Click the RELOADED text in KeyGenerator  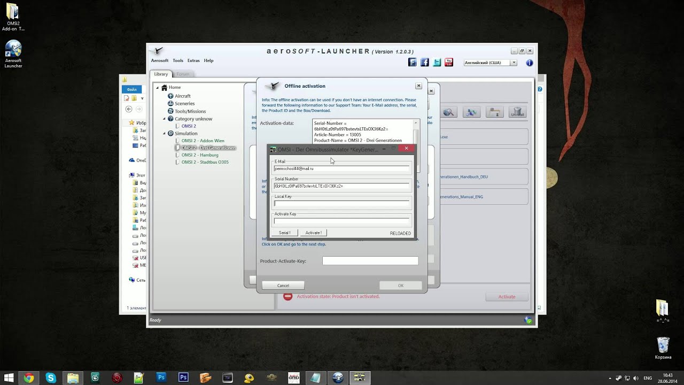coord(400,233)
